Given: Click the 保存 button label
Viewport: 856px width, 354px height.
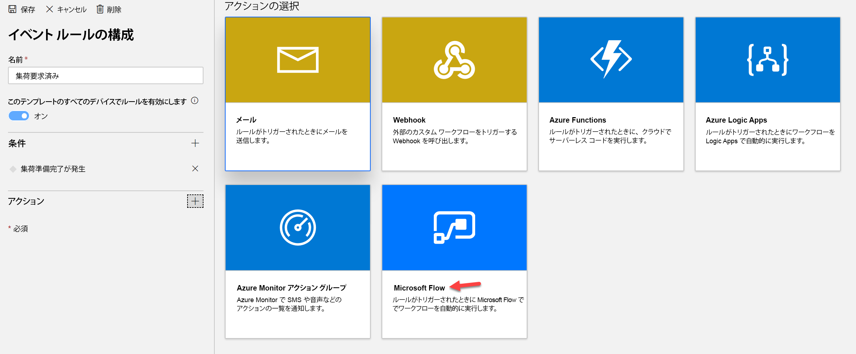Looking at the screenshot, I should click(28, 9).
